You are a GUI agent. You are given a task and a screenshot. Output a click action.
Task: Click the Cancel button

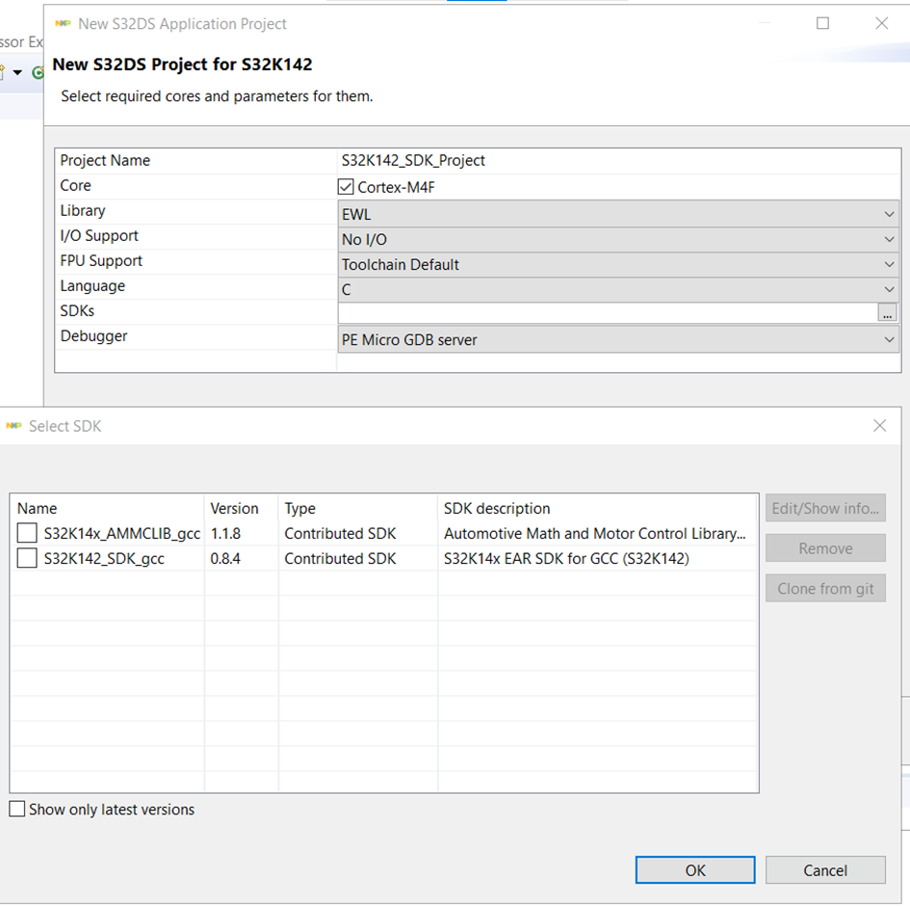pyautogui.click(x=825, y=869)
